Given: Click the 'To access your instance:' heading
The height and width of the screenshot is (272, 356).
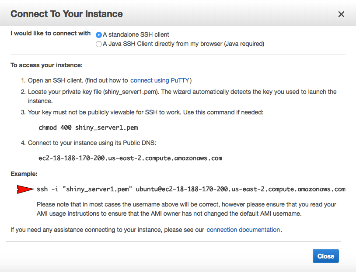Looking at the screenshot, I should point(46,65).
